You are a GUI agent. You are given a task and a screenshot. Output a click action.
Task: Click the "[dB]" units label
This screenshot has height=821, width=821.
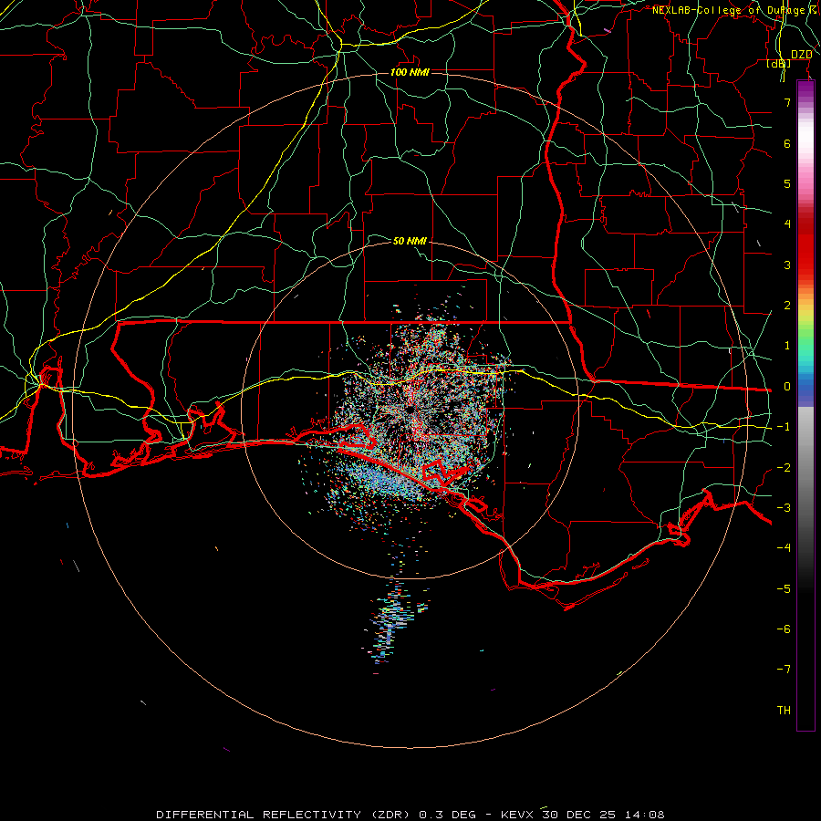[x=779, y=64]
